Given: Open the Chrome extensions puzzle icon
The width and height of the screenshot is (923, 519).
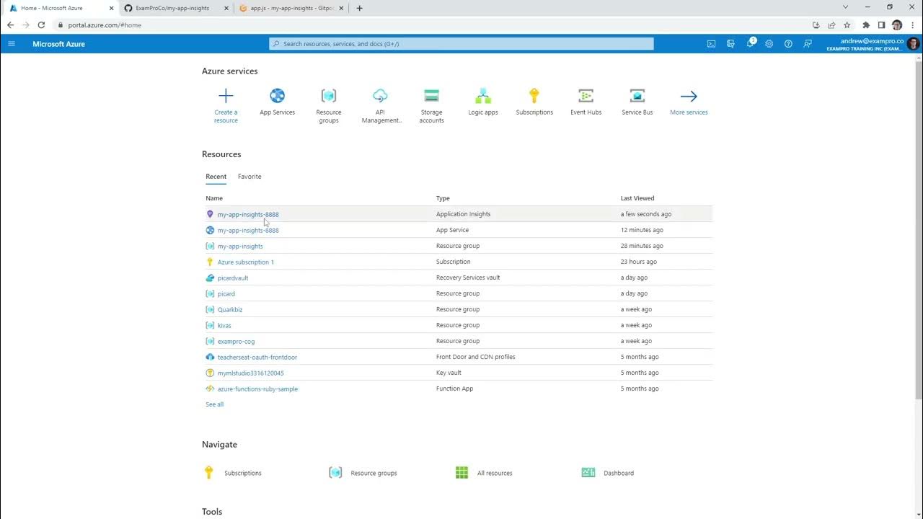Looking at the screenshot, I should click(866, 25).
